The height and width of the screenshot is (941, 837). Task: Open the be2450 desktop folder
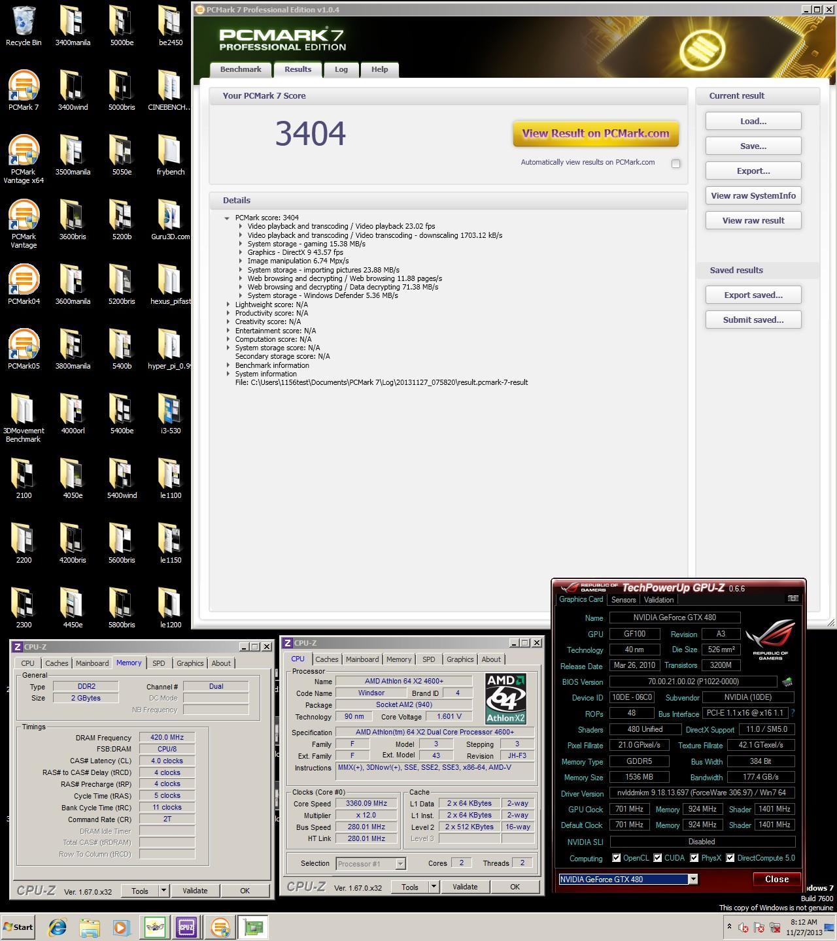click(170, 26)
